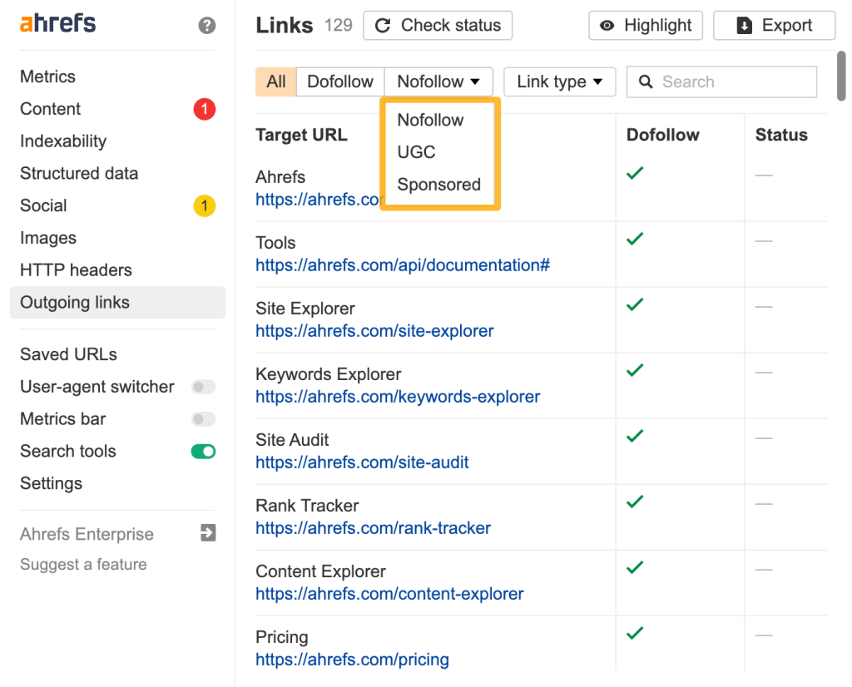Open the help question mark icon
852x687 pixels.
(x=205, y=26)
